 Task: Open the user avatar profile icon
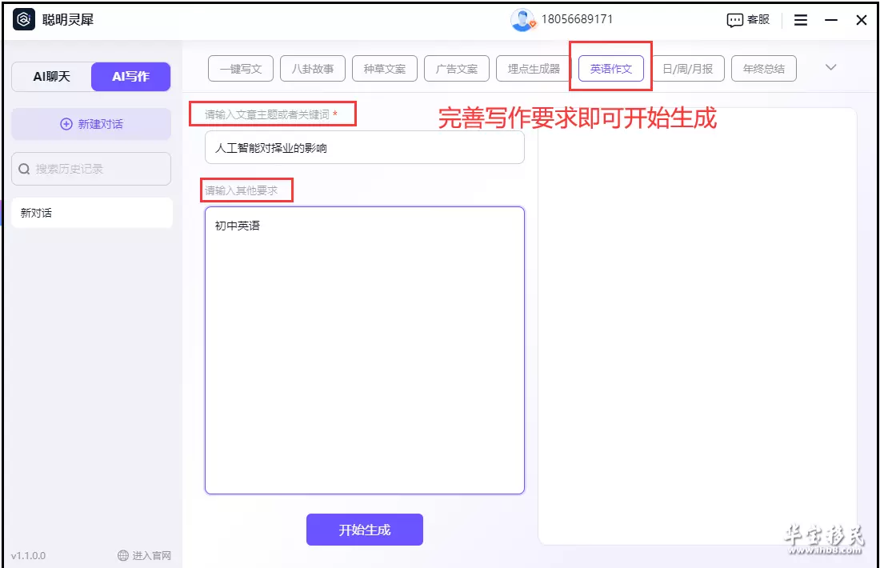point(522,20)
